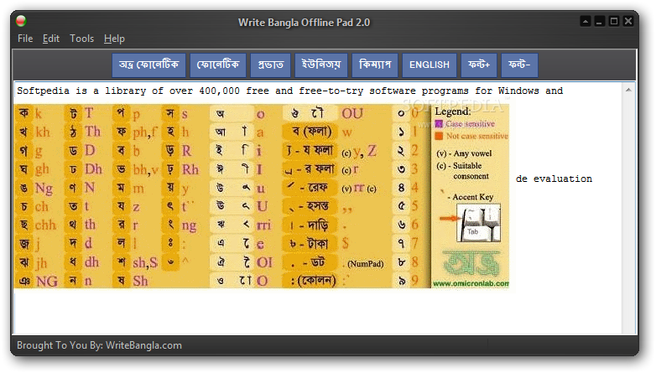This screenshot has height=373, width=656.
Task: Click the word 'Windows' in the text
Action: click(x=518, y=91)
